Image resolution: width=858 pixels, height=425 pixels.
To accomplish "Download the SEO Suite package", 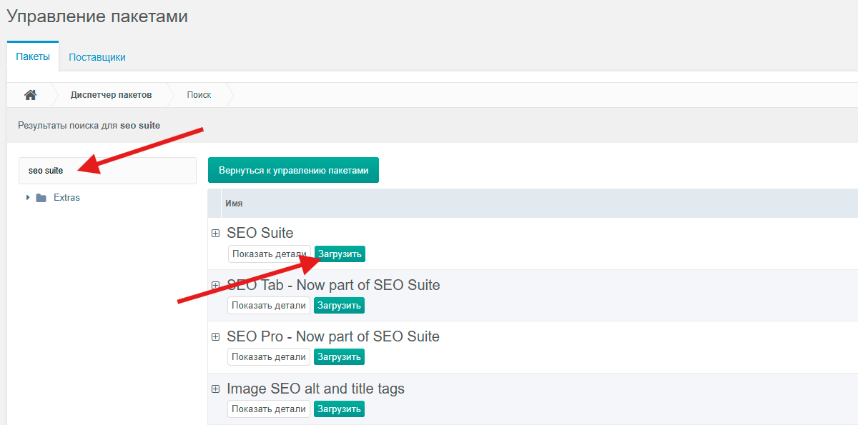I will pos(340,254).
